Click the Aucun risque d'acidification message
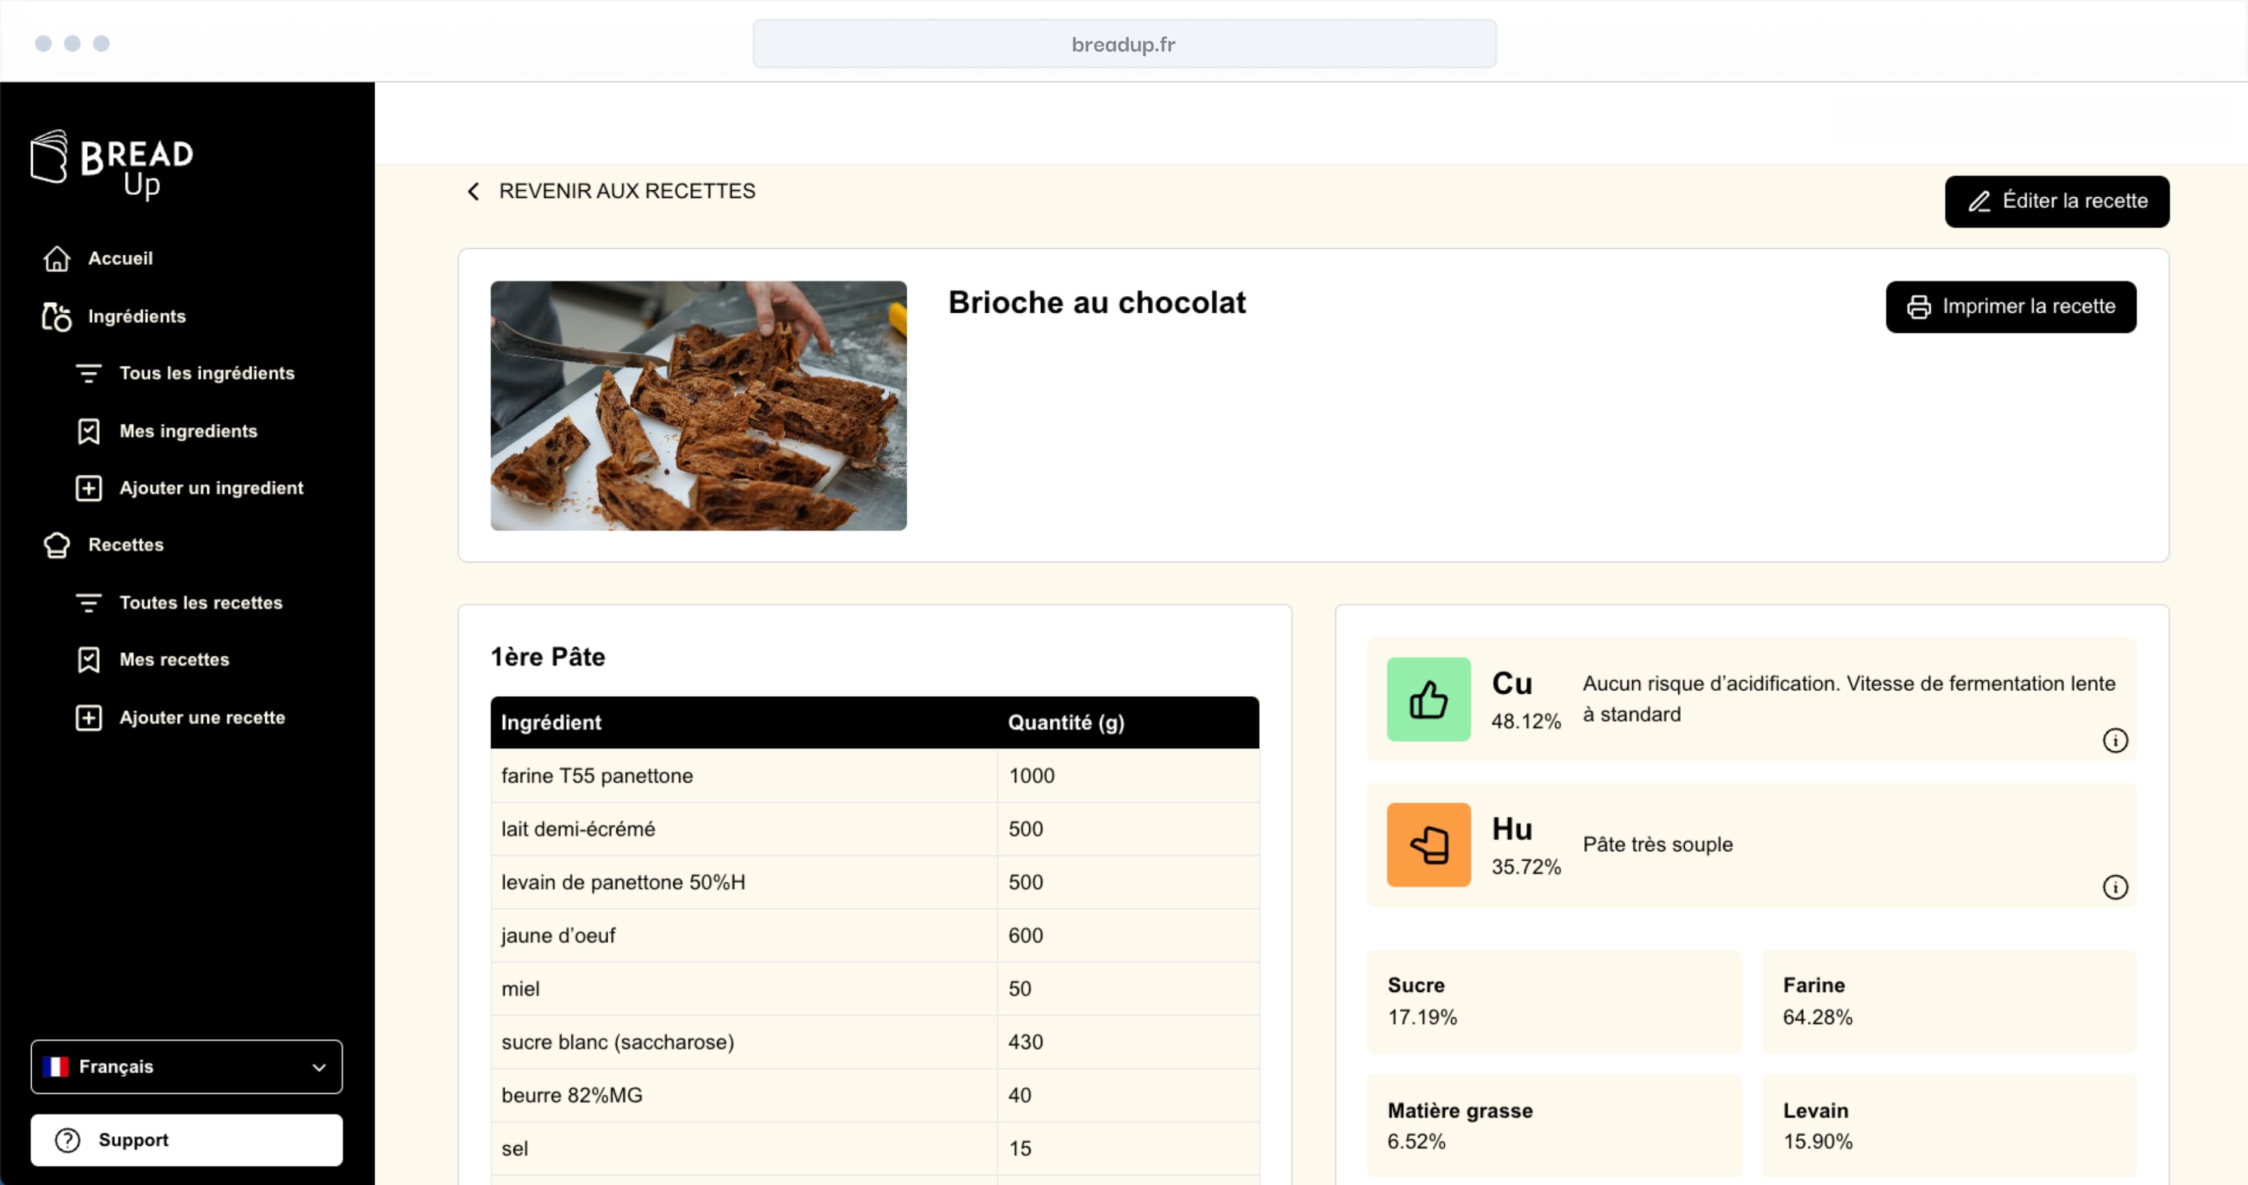The image size is (2248, 1185). click(x=1848, y=699)
